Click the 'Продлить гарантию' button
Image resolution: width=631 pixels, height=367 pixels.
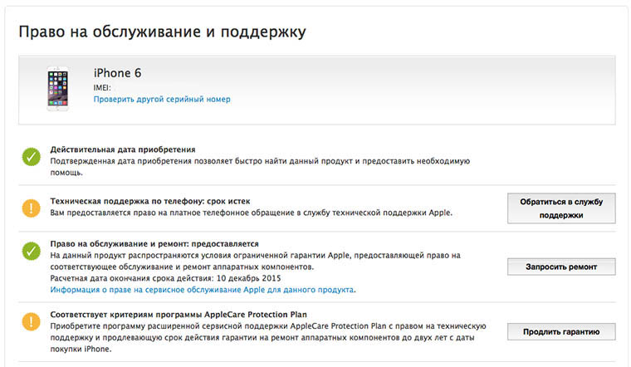point(561,332)
